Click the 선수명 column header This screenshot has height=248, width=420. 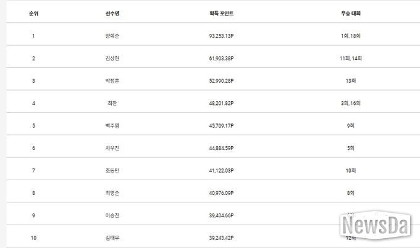[x=112, y=13]
